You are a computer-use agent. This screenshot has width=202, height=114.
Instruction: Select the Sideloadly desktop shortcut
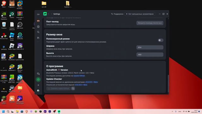(20, 36)
